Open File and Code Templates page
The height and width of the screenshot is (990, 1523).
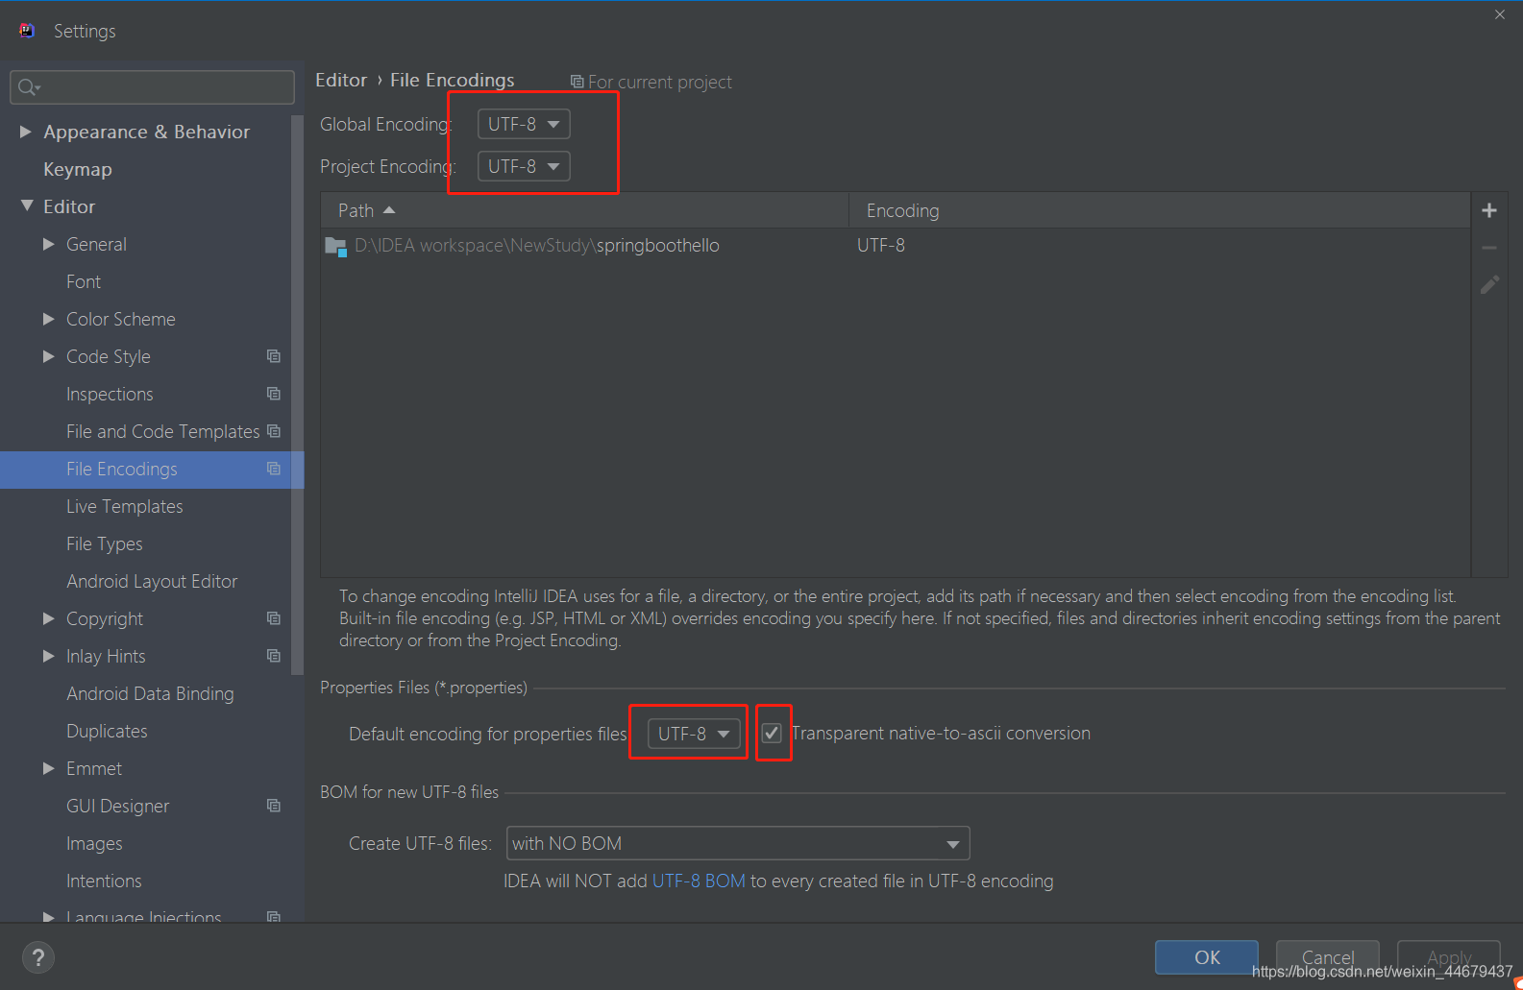[163, 431]
